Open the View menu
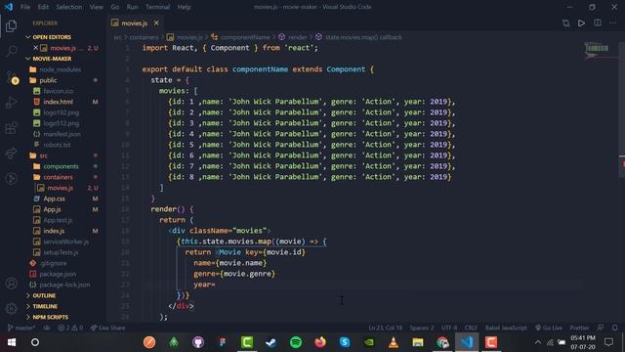The height and width of the screenshot is (352, 625). [96, 7]
